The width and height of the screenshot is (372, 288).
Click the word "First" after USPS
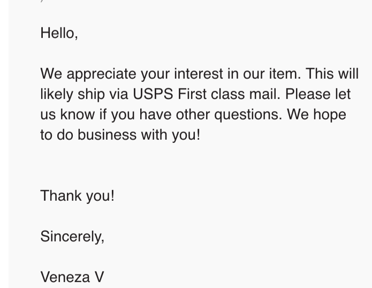coord(192,94)
